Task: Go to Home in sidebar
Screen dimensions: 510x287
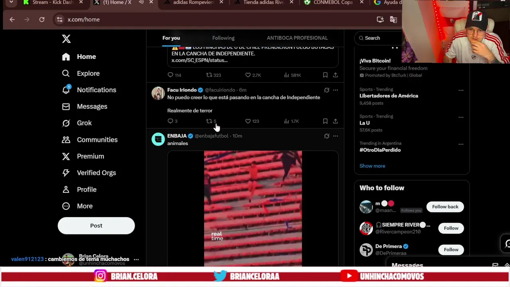Action: click(79, 57)
